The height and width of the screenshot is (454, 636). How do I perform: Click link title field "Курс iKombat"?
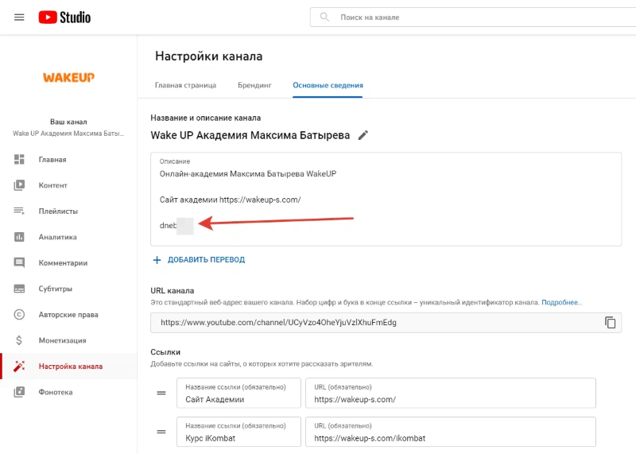239,432
